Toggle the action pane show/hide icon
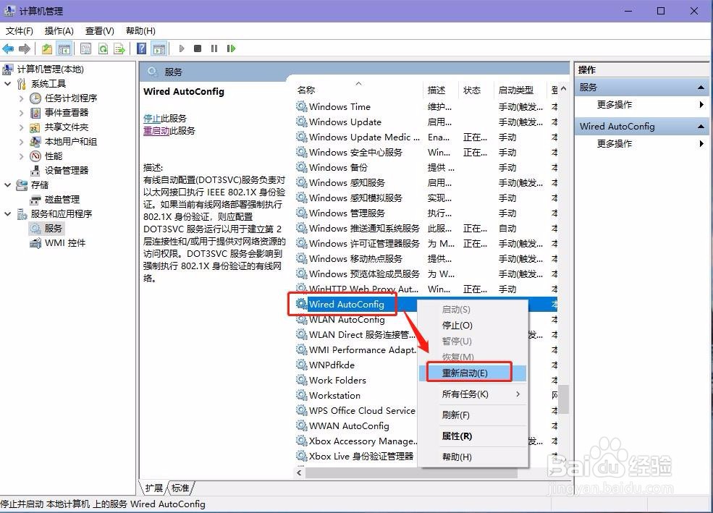This screenshot has width=713, height=513. tap(159, 48)
